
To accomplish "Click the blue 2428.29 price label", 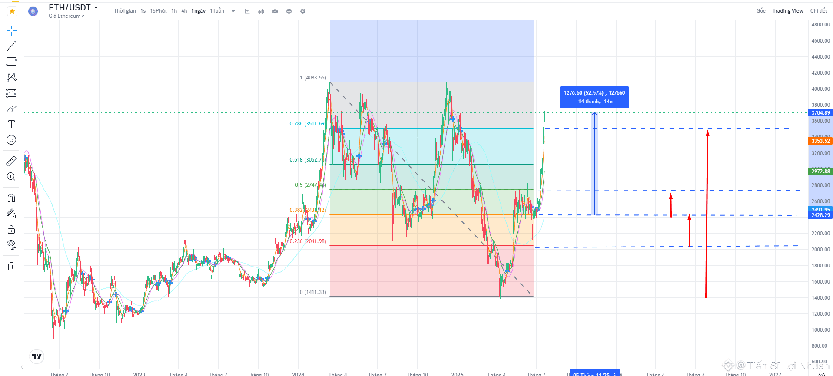I will (820, 215).
